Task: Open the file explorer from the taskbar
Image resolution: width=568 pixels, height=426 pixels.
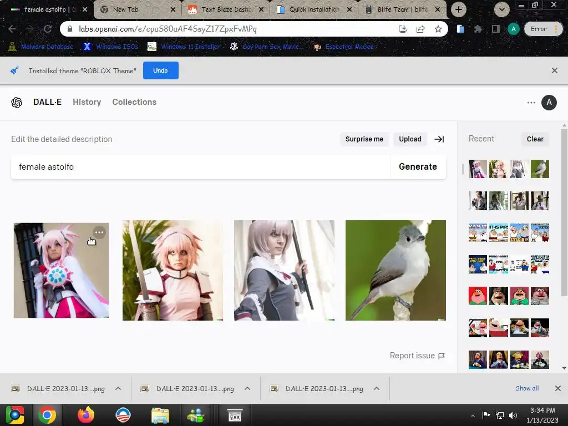Action: [x=160, y=415]
